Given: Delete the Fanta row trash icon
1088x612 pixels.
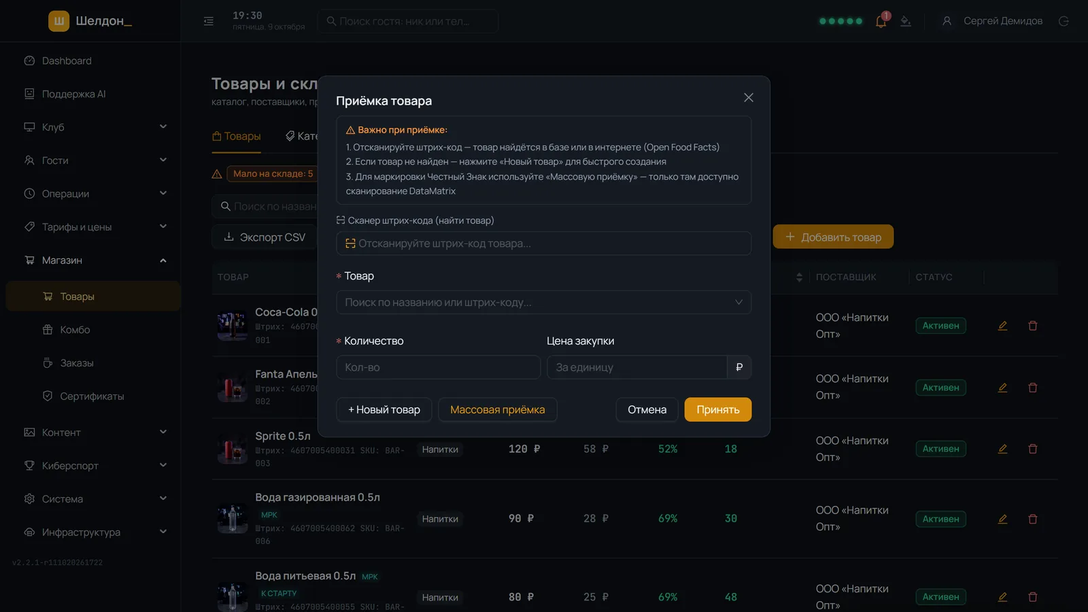Looking at the screenshot, I should 1033,388.
